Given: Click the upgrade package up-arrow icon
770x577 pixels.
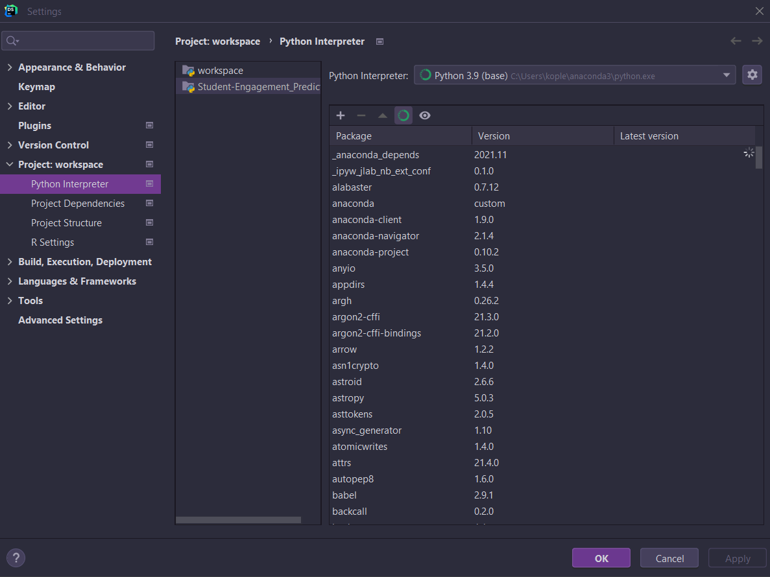Looking at the screenshot, I should click(383, 116).
